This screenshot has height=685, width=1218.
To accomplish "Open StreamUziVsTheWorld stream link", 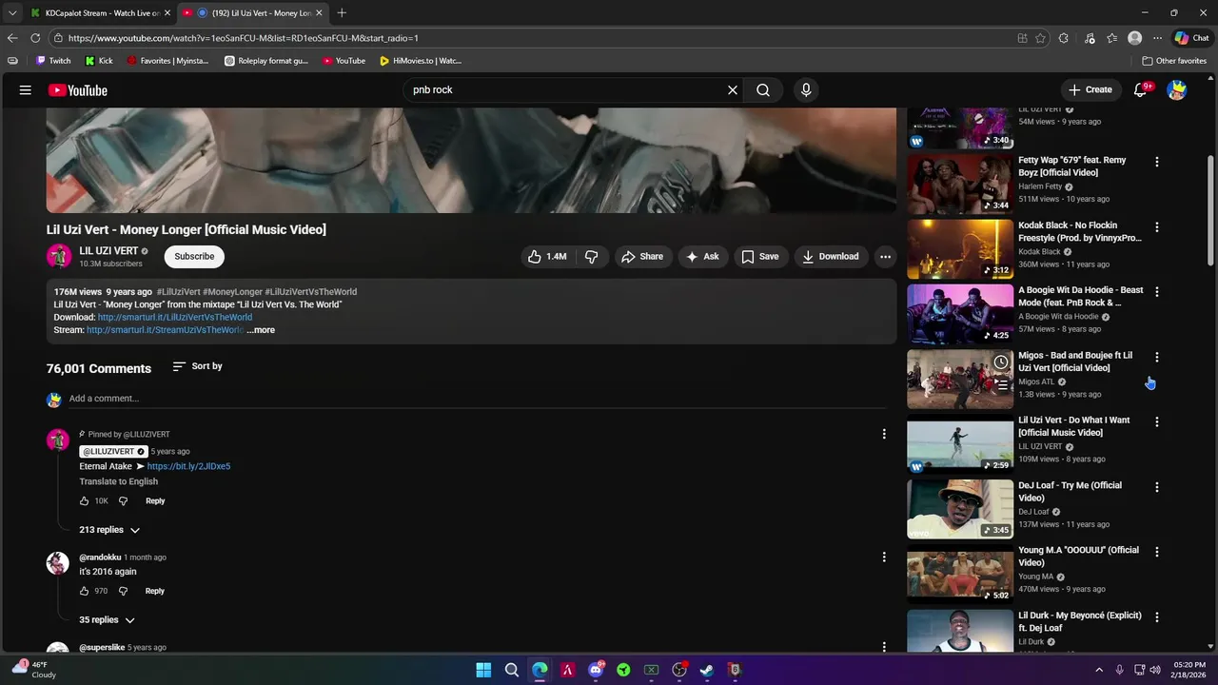I will pos(165,330).
